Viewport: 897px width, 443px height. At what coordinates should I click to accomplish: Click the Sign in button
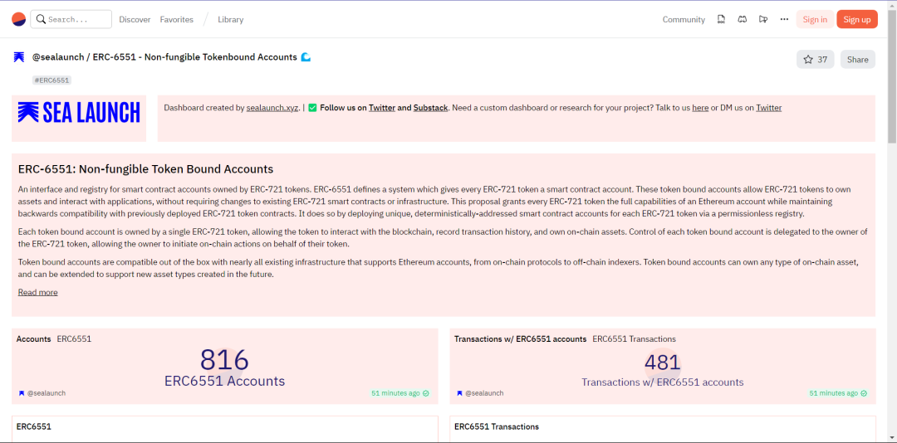pyautogui.click(x=815, y=19)
